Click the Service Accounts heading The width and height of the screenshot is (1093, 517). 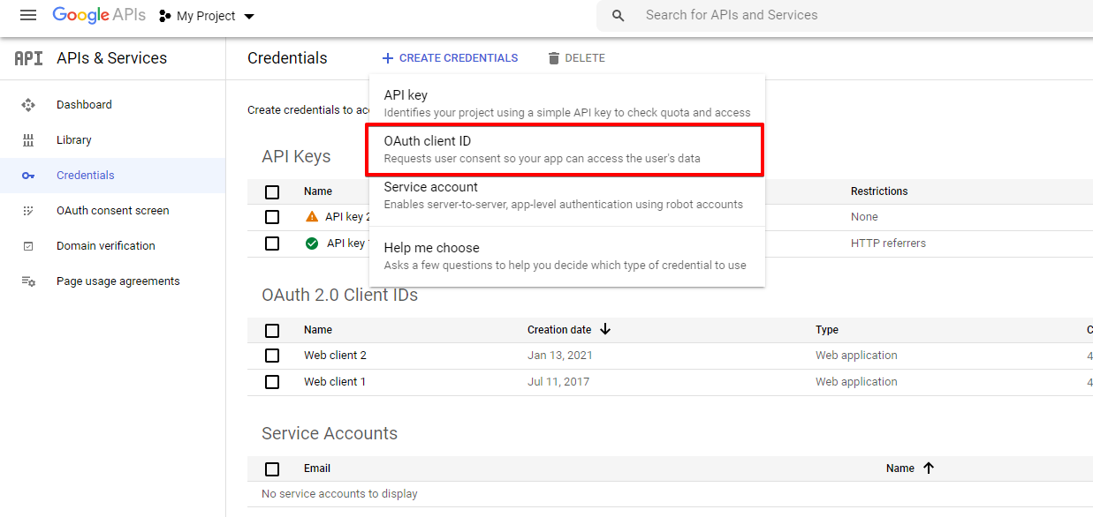pyautogui.click(x=330, y=434)
